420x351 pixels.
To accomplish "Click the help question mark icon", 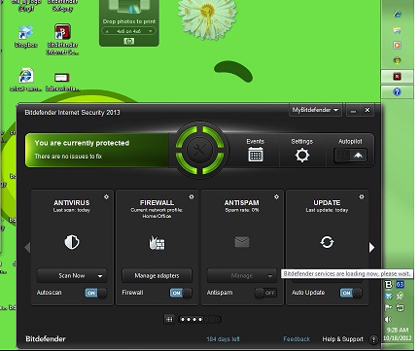I will pos(373,339).
